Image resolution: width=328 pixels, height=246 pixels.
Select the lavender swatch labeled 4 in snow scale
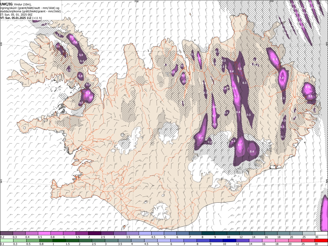145,233
